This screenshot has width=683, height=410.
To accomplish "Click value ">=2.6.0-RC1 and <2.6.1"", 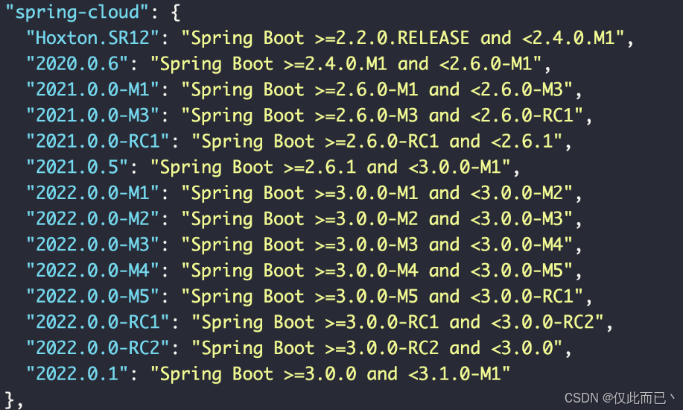I will [439, 141].
